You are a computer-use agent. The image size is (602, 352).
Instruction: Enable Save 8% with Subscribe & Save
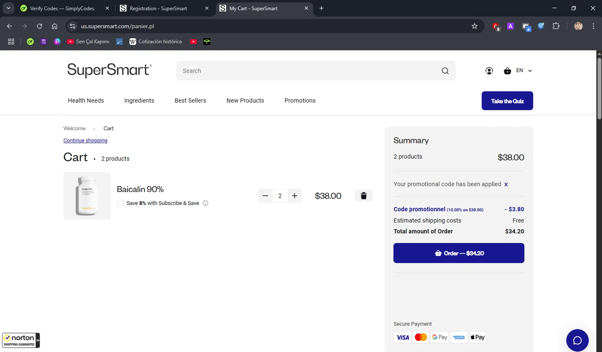(120, 203)
